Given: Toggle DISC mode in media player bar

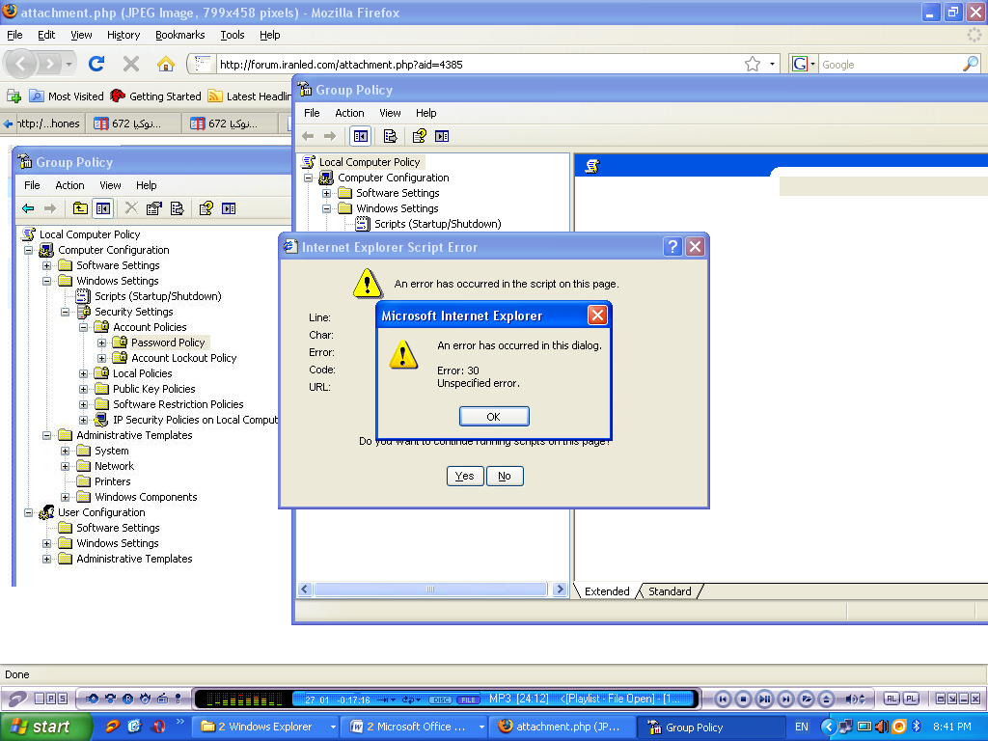Looking at the screenshot, I should [440, 700].
